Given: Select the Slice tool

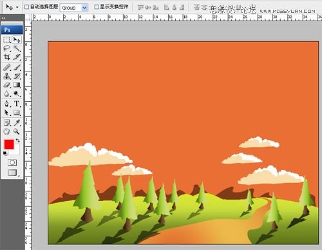Looking at the screenshot, I should (x=17, y=57).
